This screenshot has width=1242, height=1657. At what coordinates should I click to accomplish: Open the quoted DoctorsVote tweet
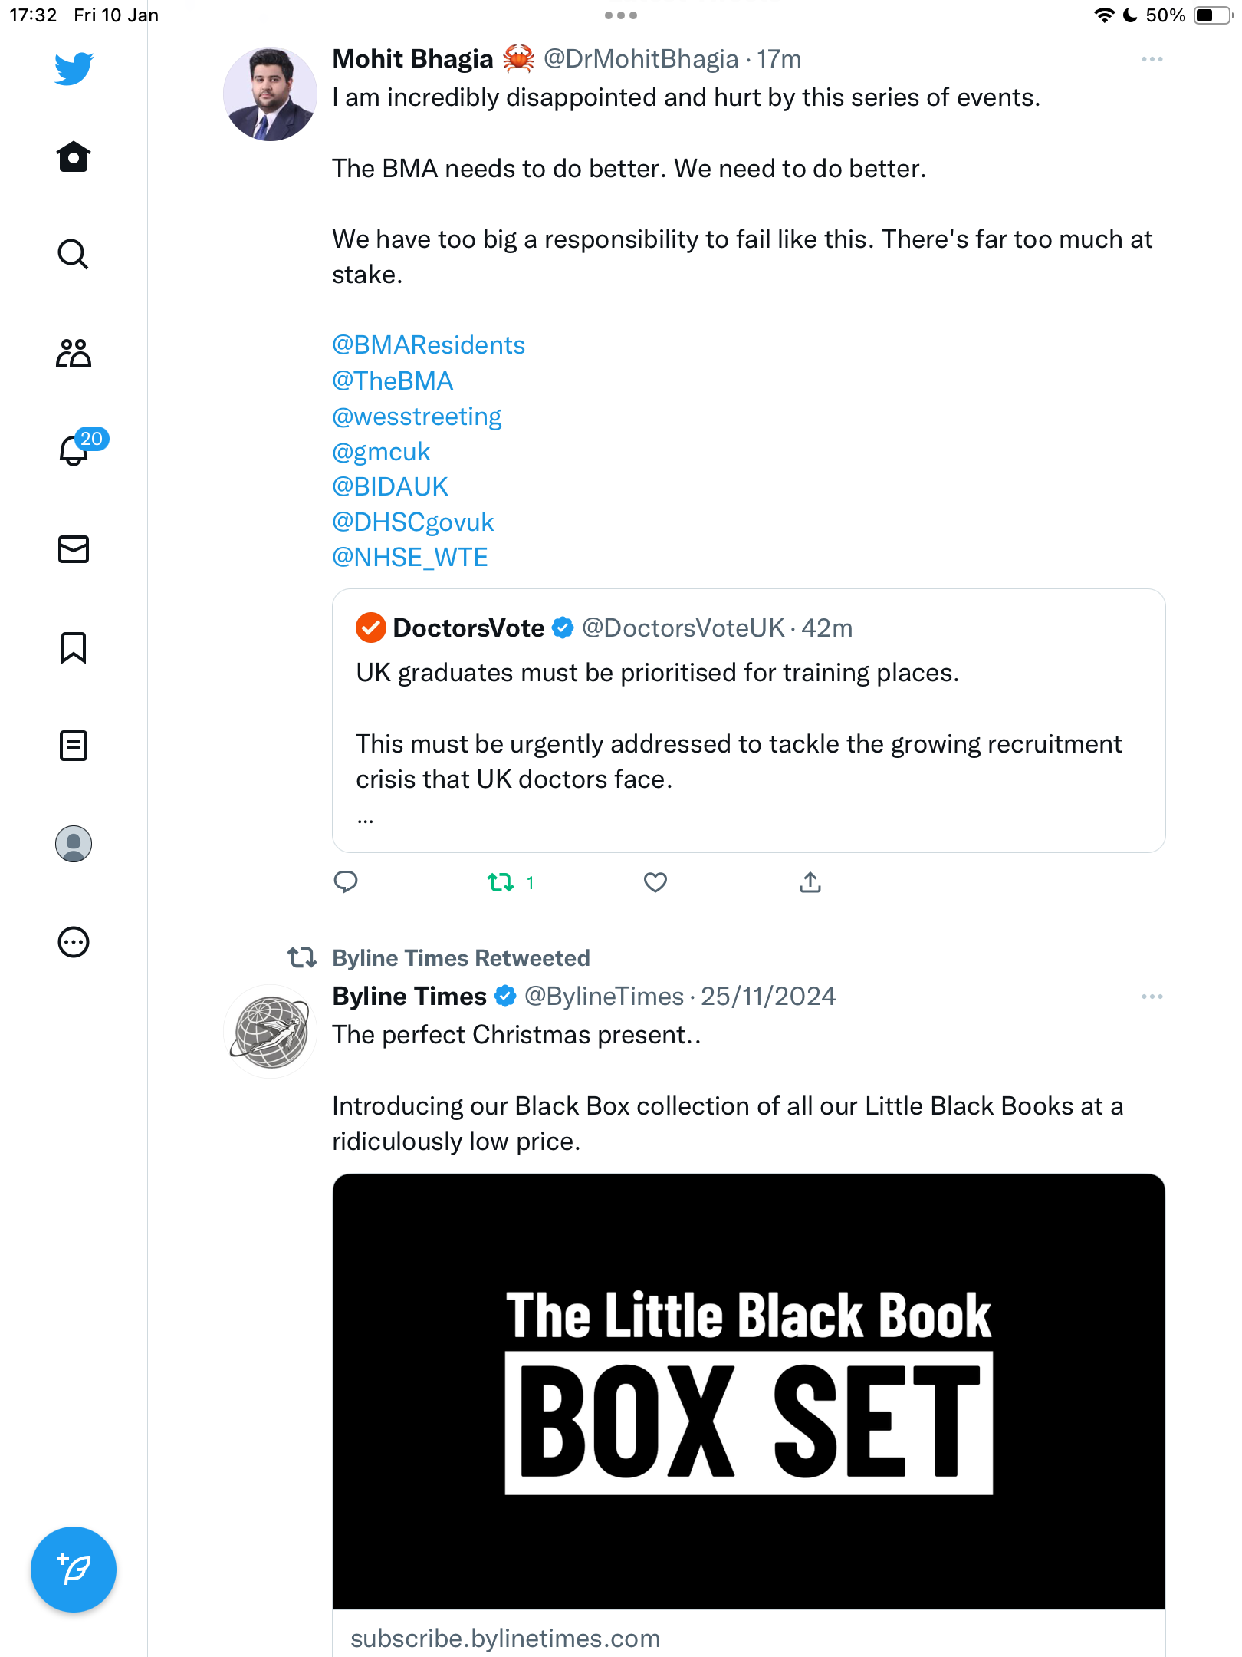pyautogui.click(x=748, y=721)
